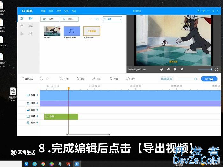Image resolution: width=223 pixels, height=167 pixels.
Task: Click the 00:00:20,07 timecode field
Action: pos(167,79)
